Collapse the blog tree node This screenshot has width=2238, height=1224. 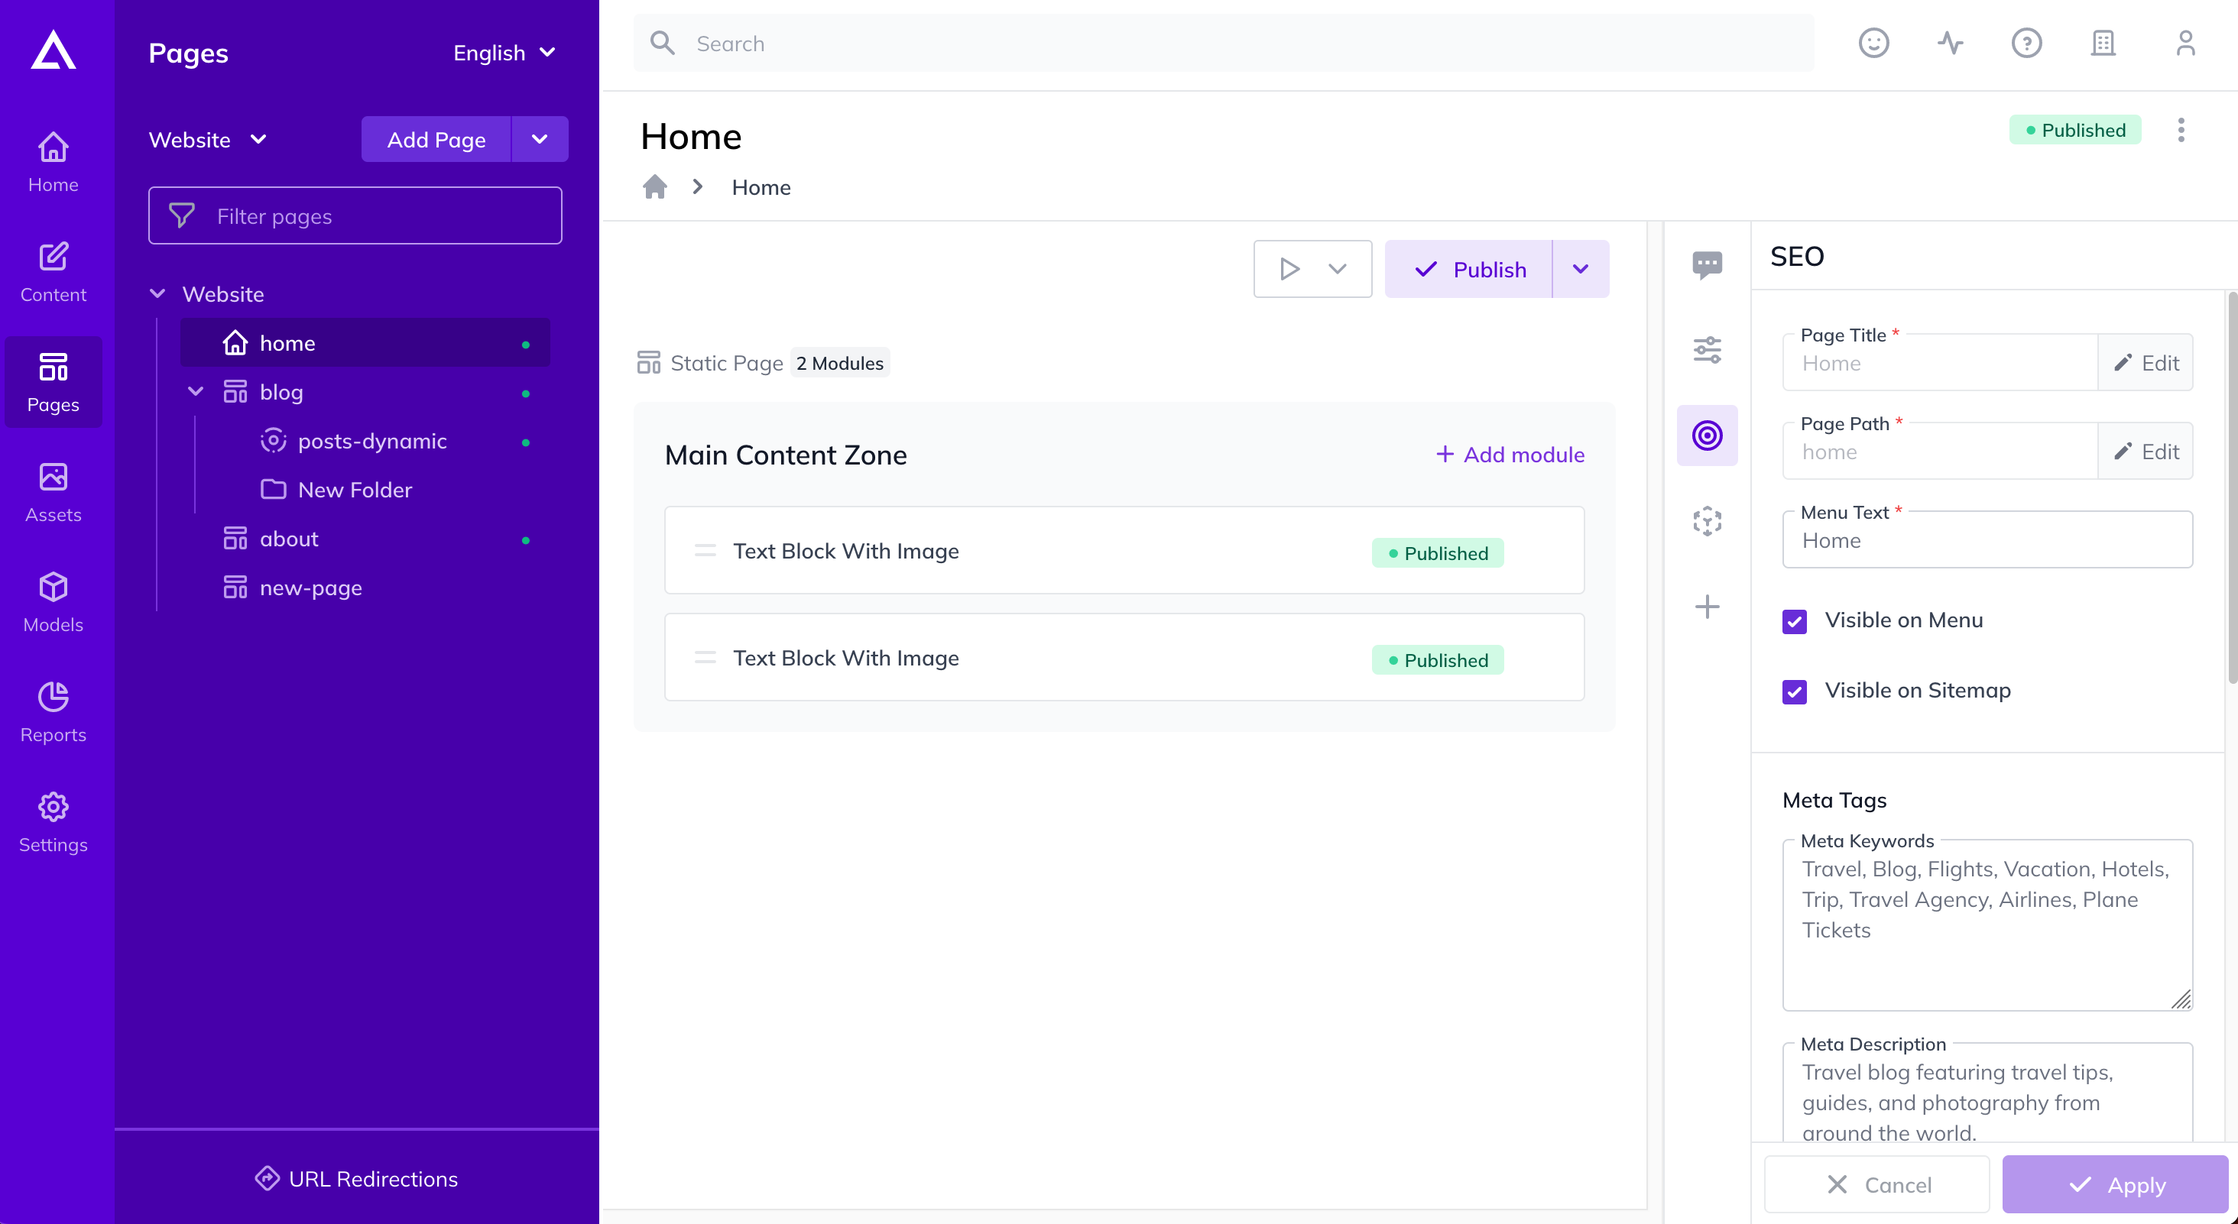click(x=196, y=392)
